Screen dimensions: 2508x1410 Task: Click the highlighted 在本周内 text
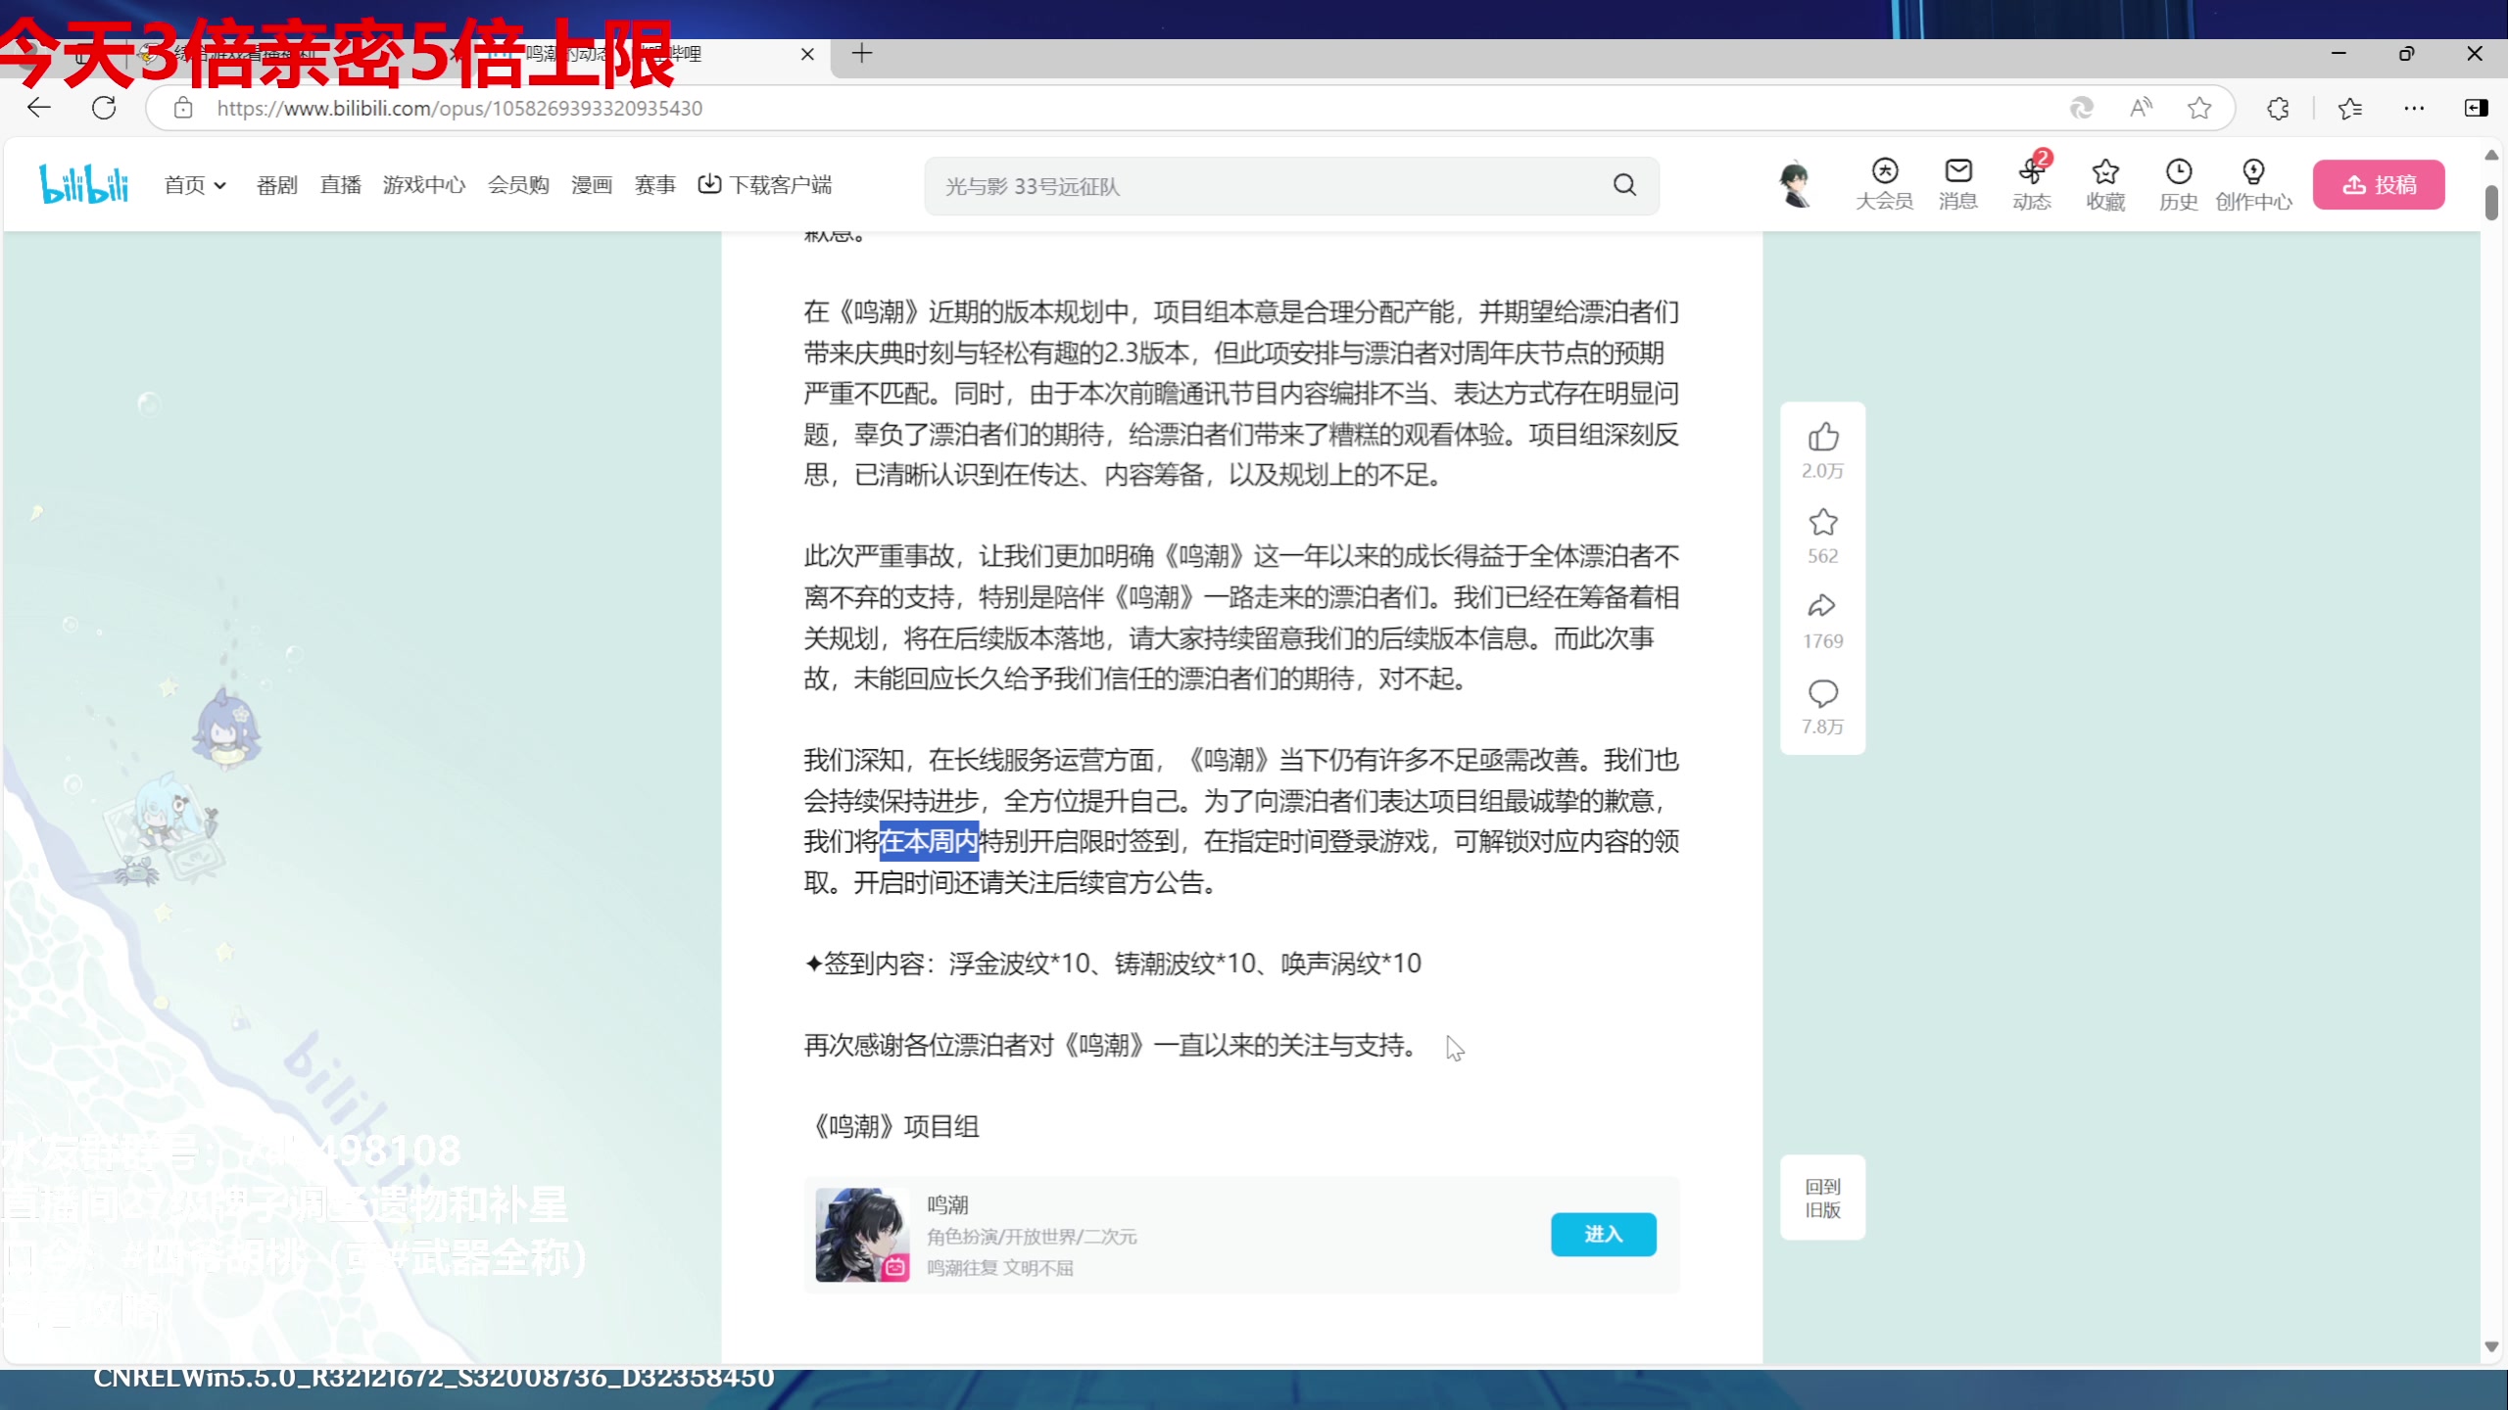pyautogui.click(x=929, y=841)
